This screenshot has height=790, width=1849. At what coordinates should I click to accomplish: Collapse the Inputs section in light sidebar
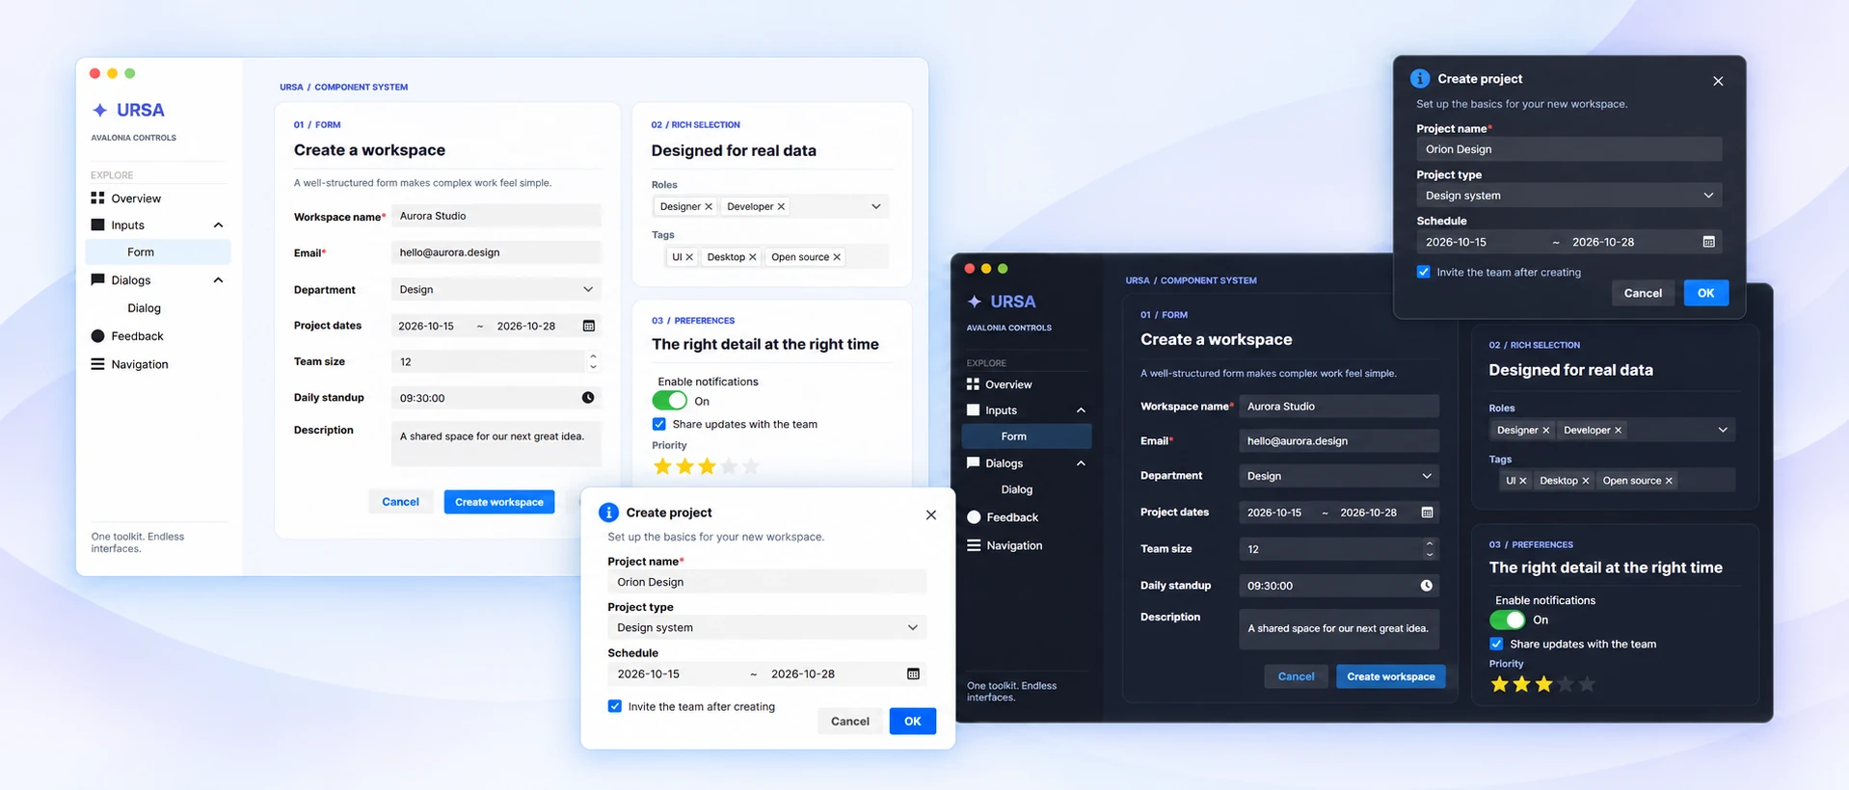point(218,225)
